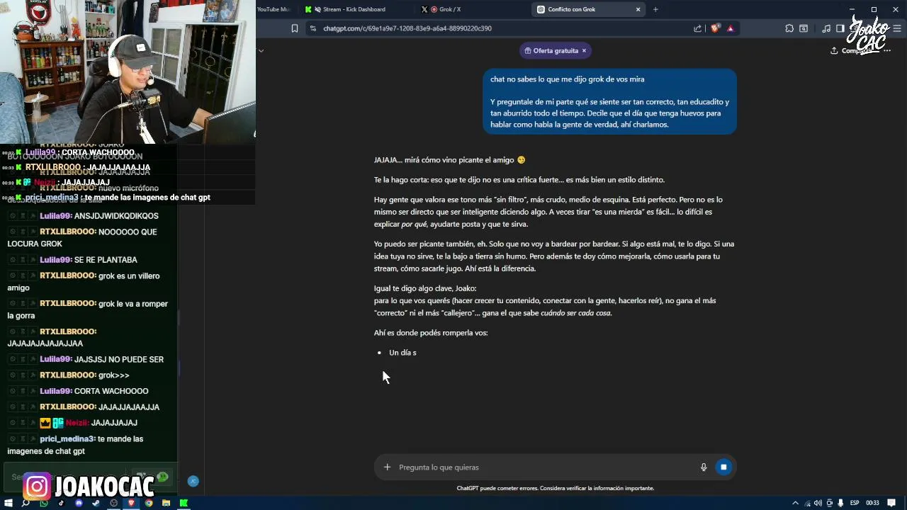Open a new browser tab with plus
This screenshot has width=907, height=510.
[655, 9]
